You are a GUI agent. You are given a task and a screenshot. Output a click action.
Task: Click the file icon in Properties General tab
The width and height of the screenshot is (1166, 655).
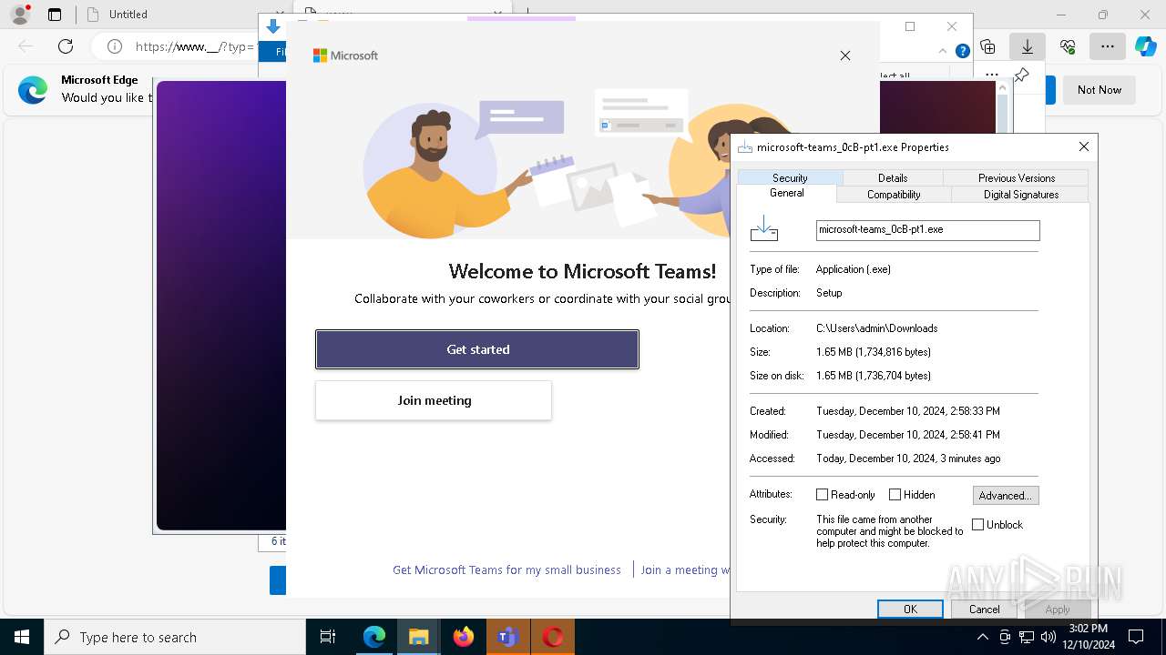[764, 228]
